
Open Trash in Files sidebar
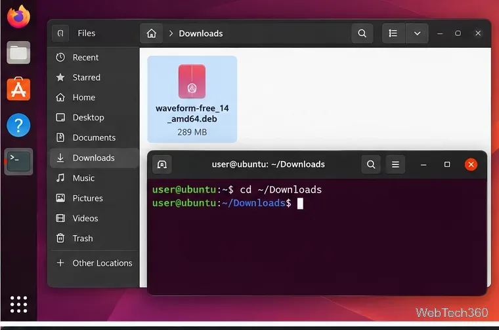pos(94,238)
